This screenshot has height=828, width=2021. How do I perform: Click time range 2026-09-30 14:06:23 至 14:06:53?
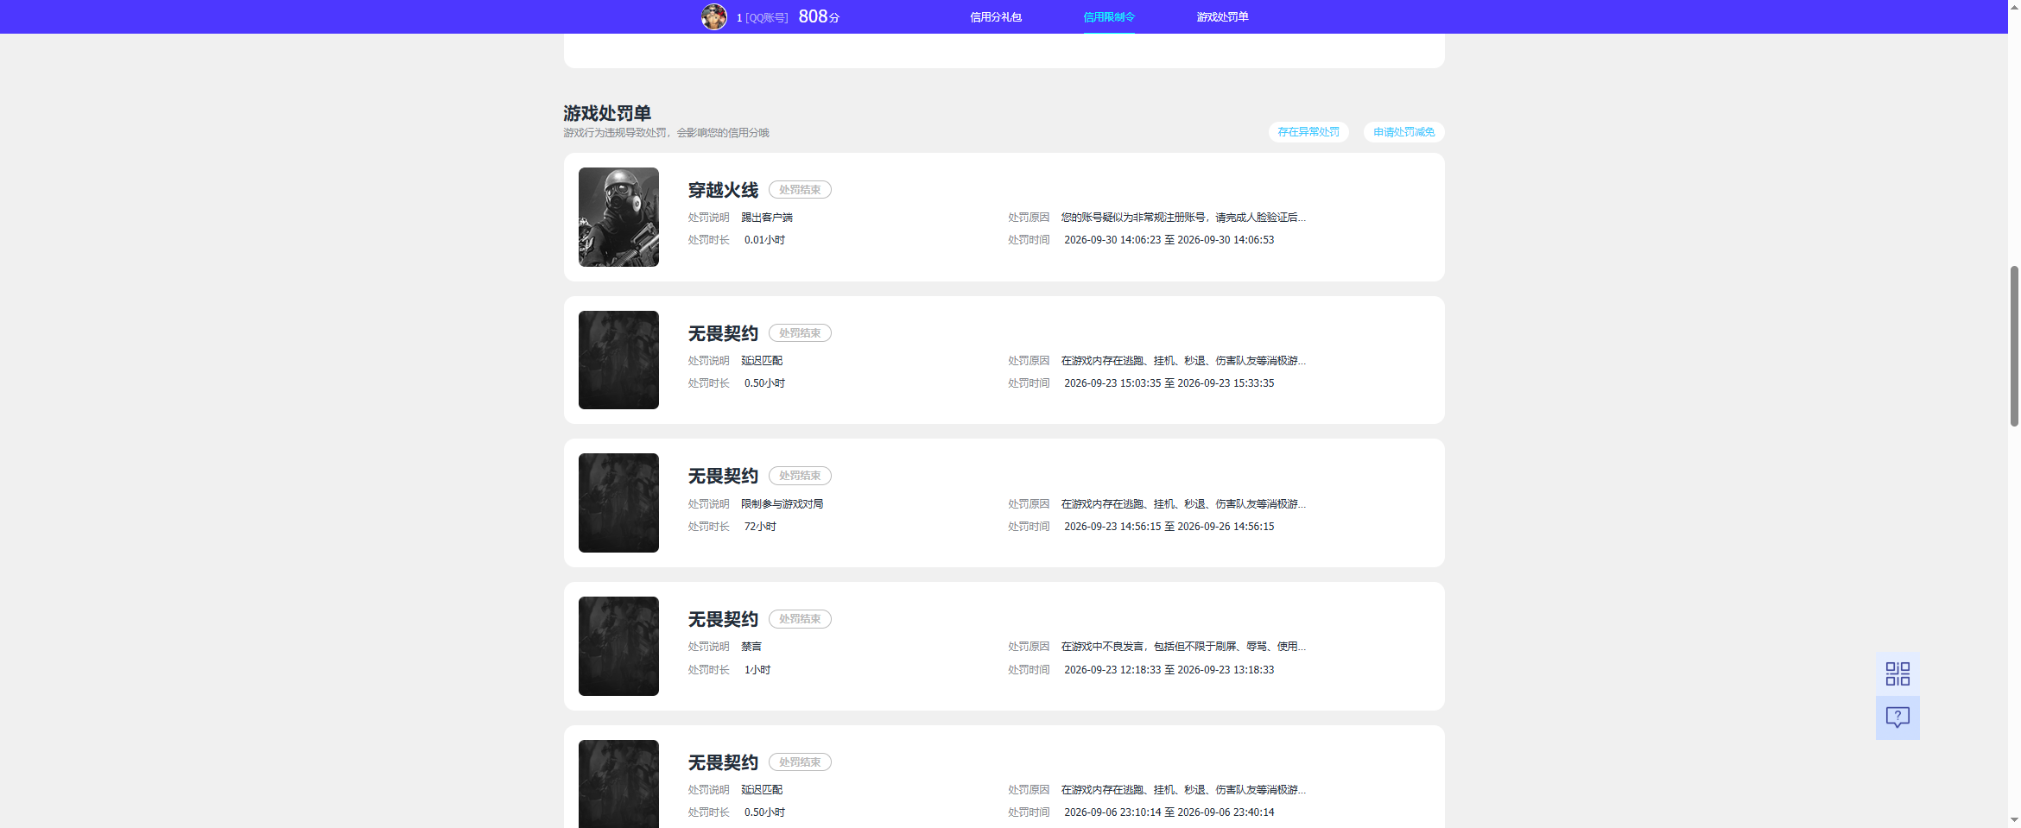1169,240
